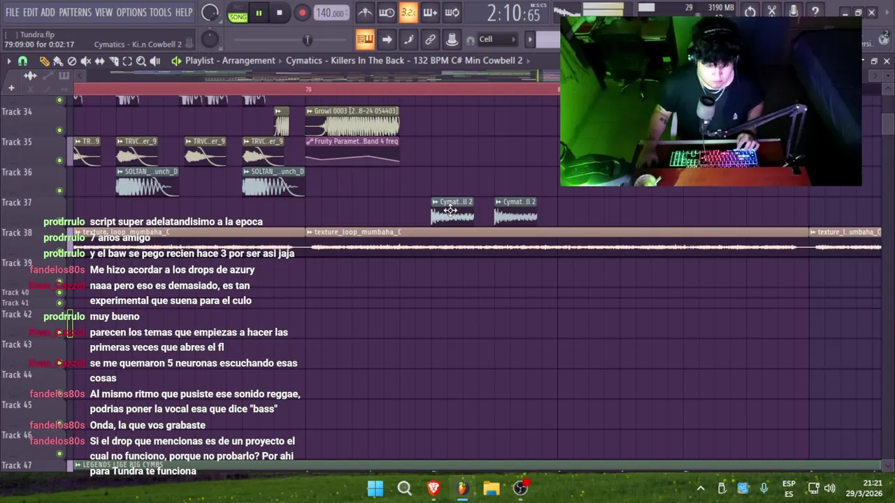Image resolution: width=895 pixels, height=503 pixels.
Task: Stop playback with the stop button
Action: [x=279, y=13]
